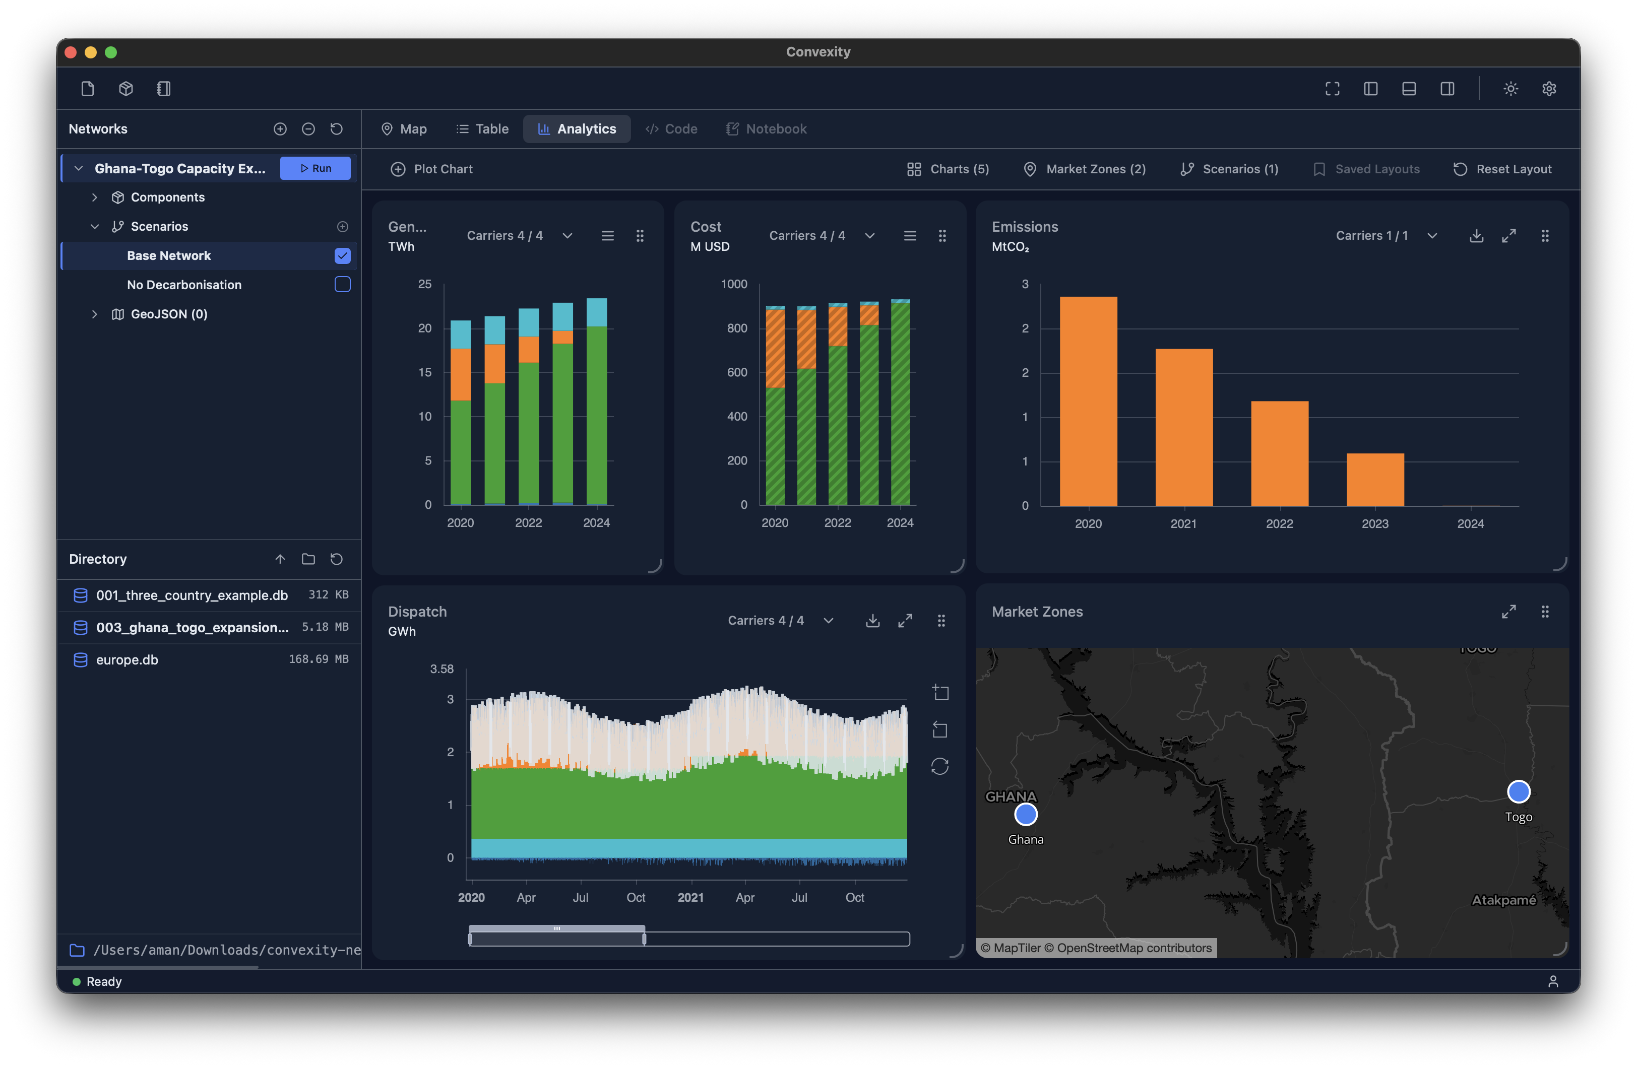
Task: Open the Notebook sidebar icon in top toolbar
Action: [164, 88]
